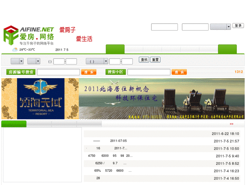The image size is (246, 185).
Task: Click orange 搜索 button after 搜索小区 input
Action: coord(179,72)
